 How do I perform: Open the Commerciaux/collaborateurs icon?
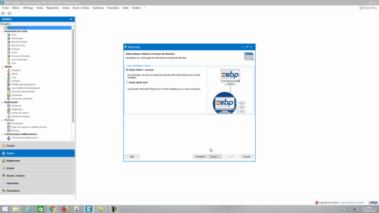pyautogui.click(x=9, y=138)
